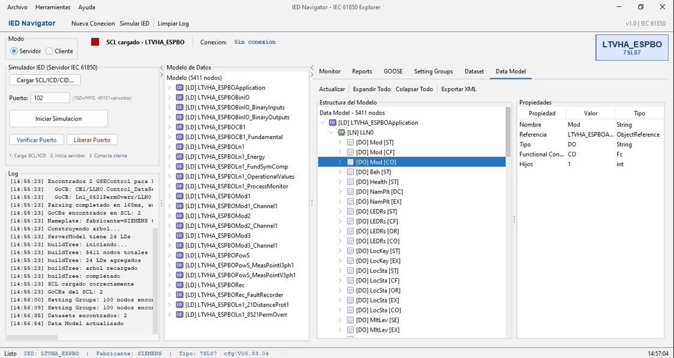The height and width of the screenshot is (358, 674).
Task: Select the Servidor mode radio button
Action: point(14,51)
